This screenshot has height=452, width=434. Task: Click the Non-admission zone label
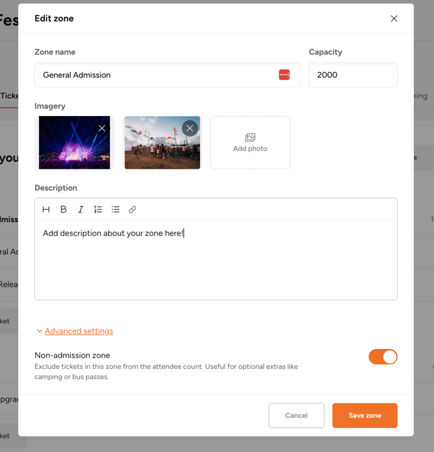[73, 355]
